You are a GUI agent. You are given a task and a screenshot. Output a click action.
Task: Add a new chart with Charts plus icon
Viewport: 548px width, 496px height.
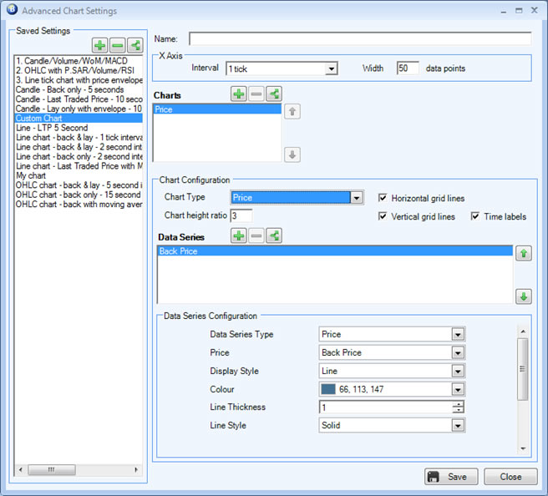point(239,94)
